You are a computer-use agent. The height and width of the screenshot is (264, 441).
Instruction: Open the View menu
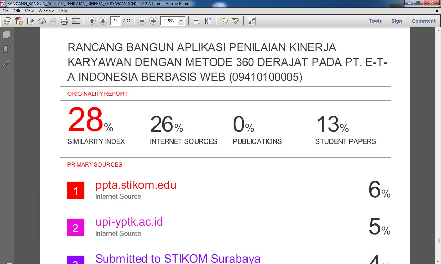tap(29, 11)
